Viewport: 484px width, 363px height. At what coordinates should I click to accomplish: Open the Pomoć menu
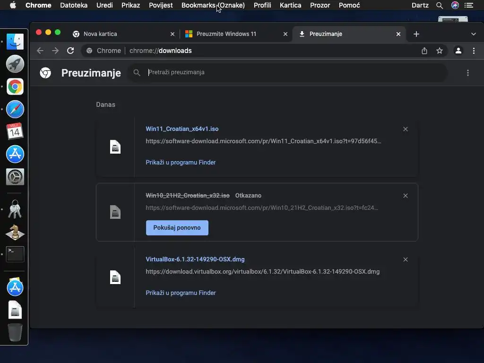coord(349,5)
